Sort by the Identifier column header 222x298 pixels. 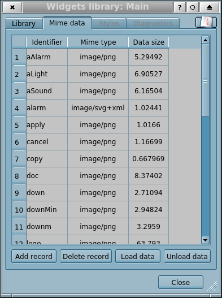pos(47,42)
